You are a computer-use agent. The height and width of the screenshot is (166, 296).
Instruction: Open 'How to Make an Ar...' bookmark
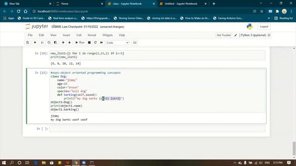[195, 18]
